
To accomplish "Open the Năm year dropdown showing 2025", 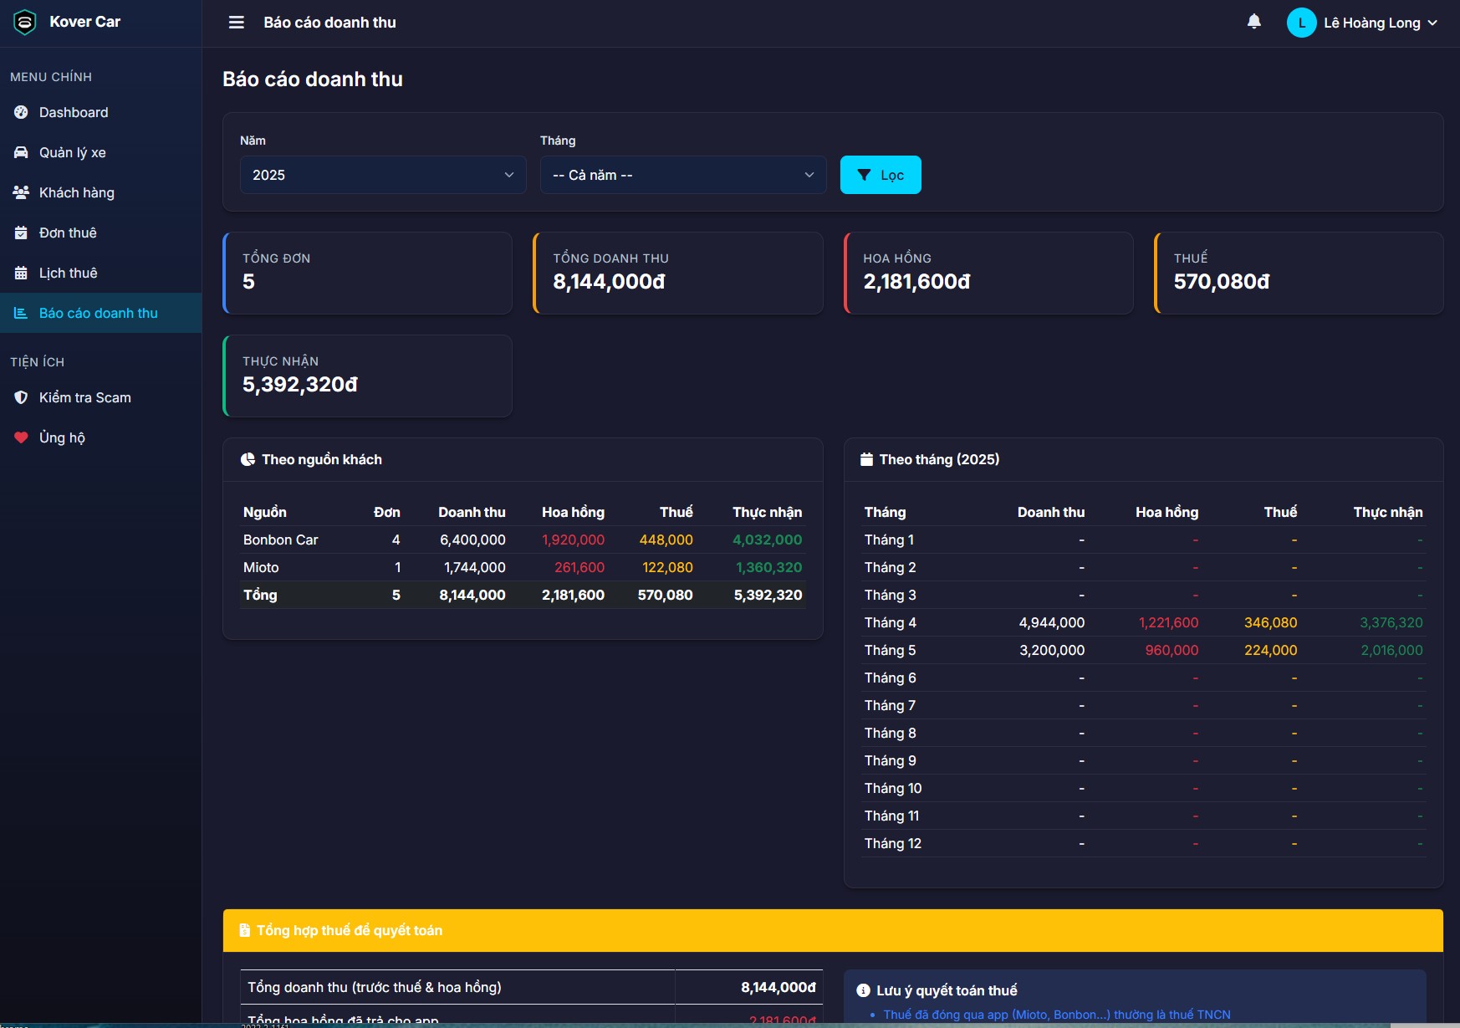I will tap(382, 175).
